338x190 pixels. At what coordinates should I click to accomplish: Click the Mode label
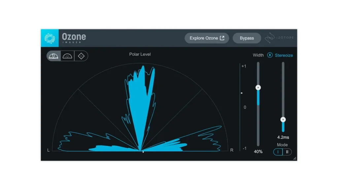point(282,145)
